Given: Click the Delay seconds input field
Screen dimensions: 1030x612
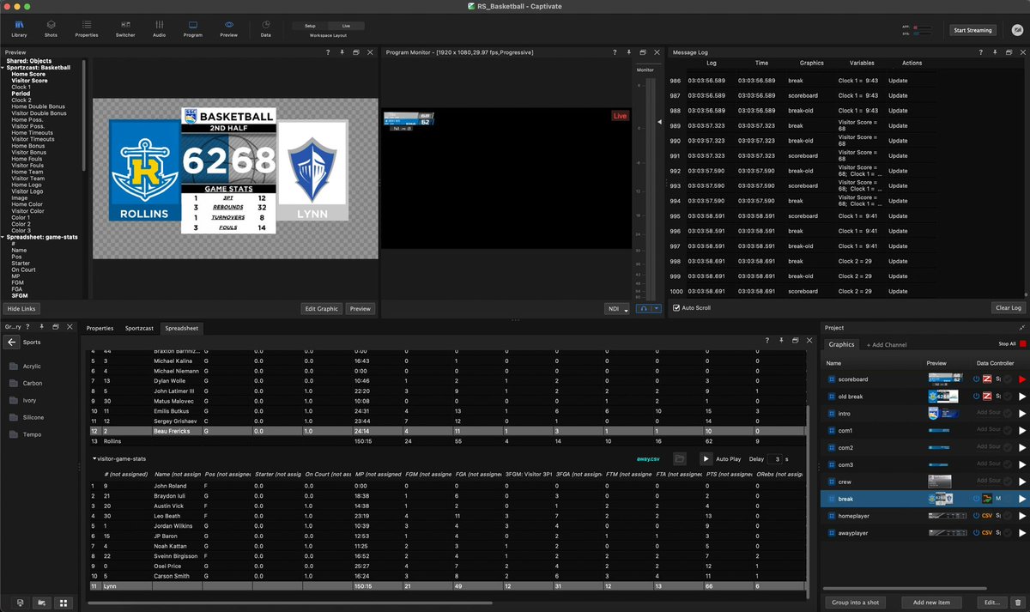Looking at the screenshot, I should pyautogui.click(x=775, y=459).
